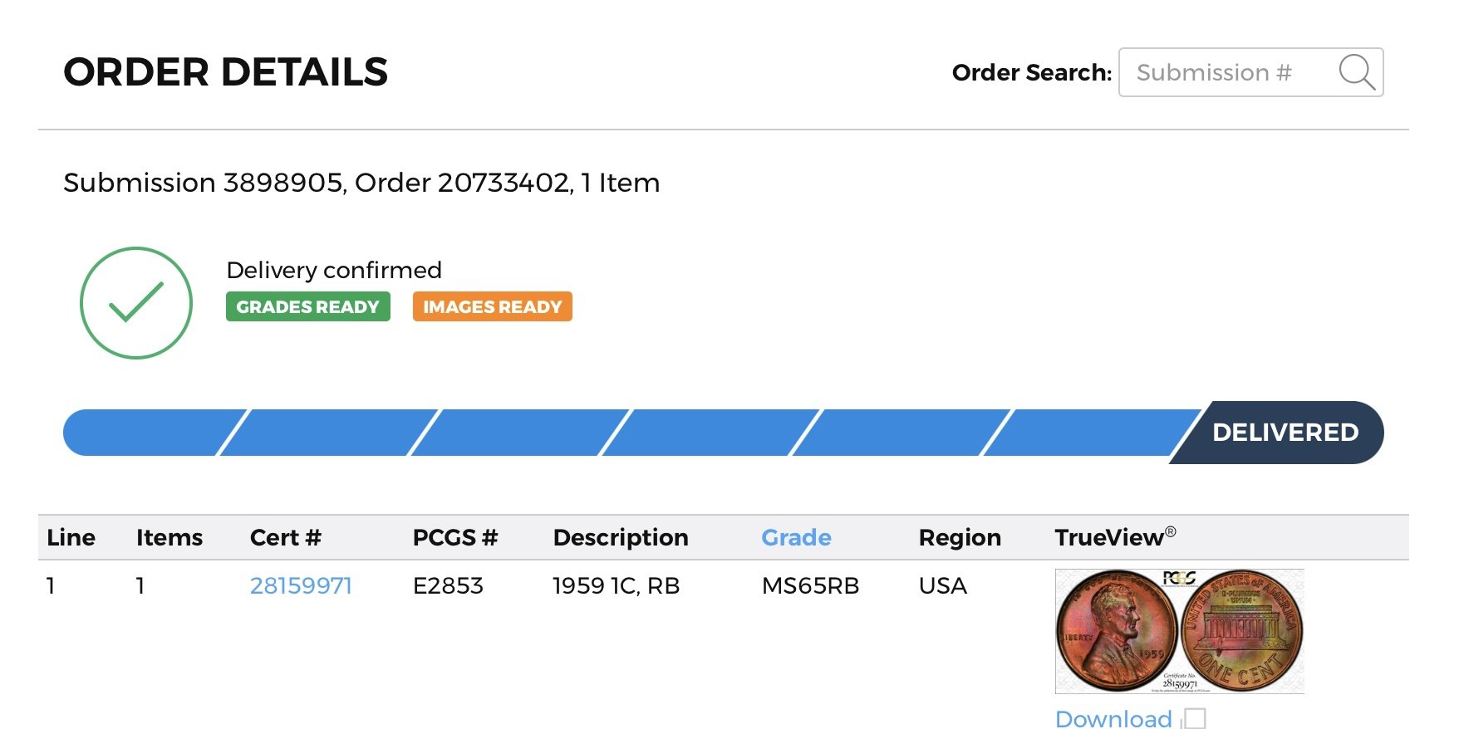Click the magnifying glass search icon

pyautogui.click(x=1357, y=72)
